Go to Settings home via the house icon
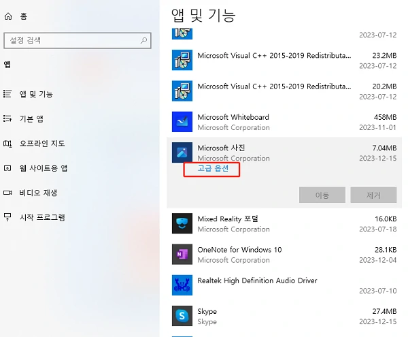This screenshot has width=408, height=337. pyautogui.click(x=8, y=16)
